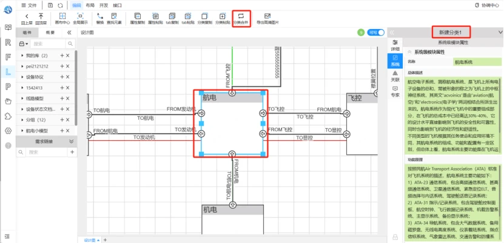
Task: Switch to the 布局 layout menu tab
Action: (x=90, y=5)
